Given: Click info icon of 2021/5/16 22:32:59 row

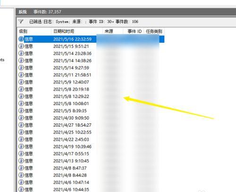Looking at the screenshot, I should (21, 39).
